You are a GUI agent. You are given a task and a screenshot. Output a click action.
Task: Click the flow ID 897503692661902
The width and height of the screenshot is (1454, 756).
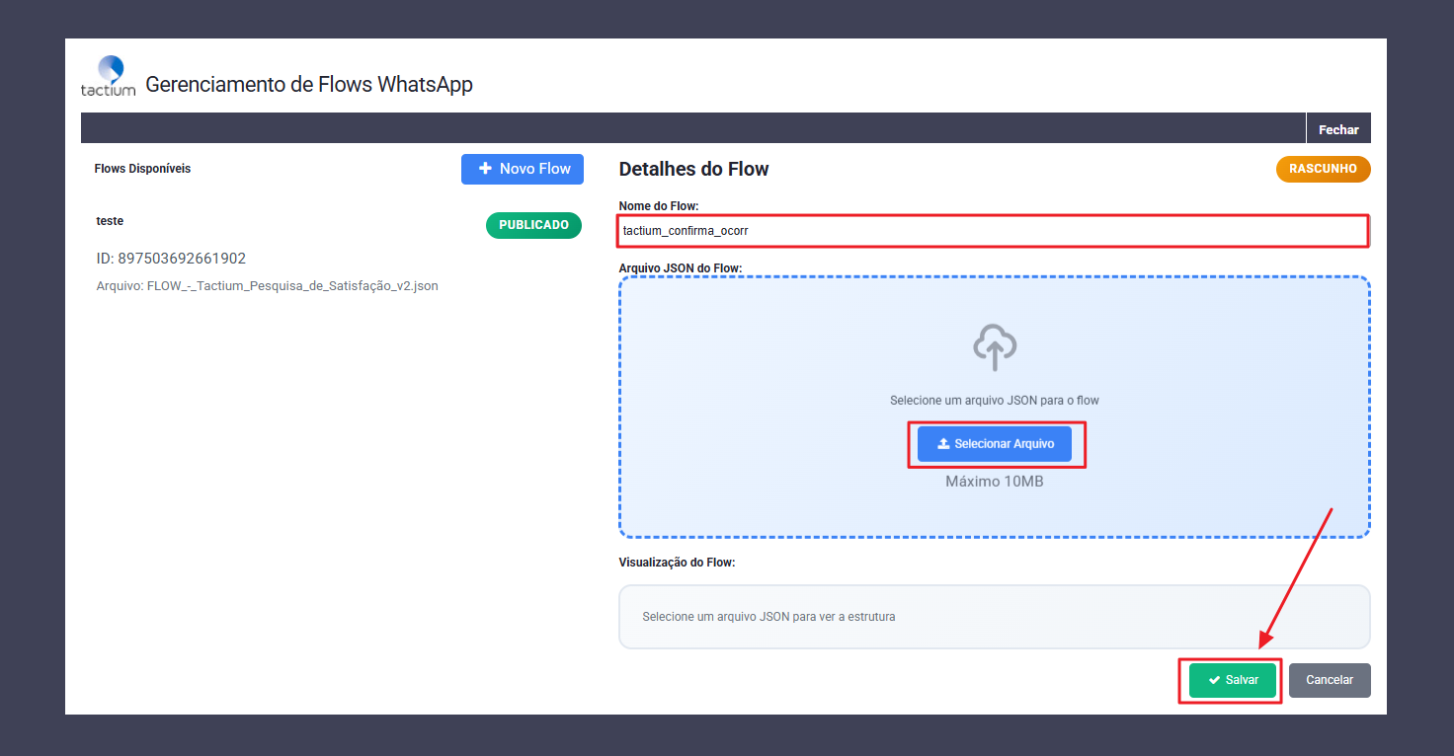click(x=170, y=259)
